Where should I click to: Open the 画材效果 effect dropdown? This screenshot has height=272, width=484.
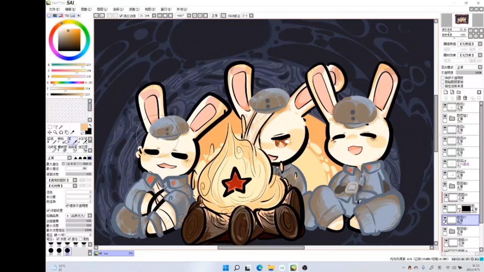tap(470, 55)
